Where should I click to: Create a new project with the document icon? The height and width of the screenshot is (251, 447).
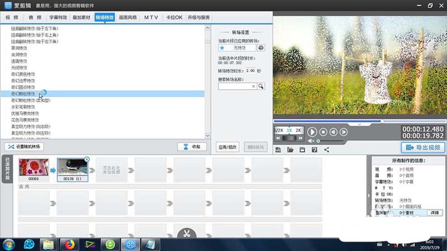[x=278, y=149]
